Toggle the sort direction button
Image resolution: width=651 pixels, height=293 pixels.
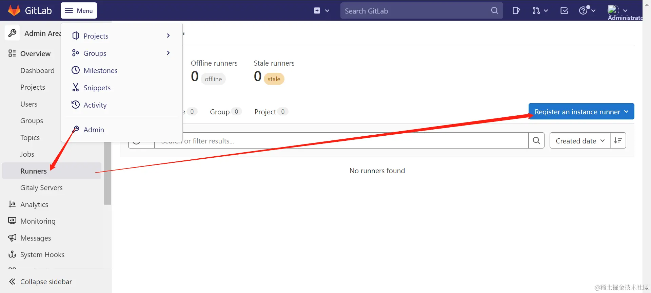point(618,140)
